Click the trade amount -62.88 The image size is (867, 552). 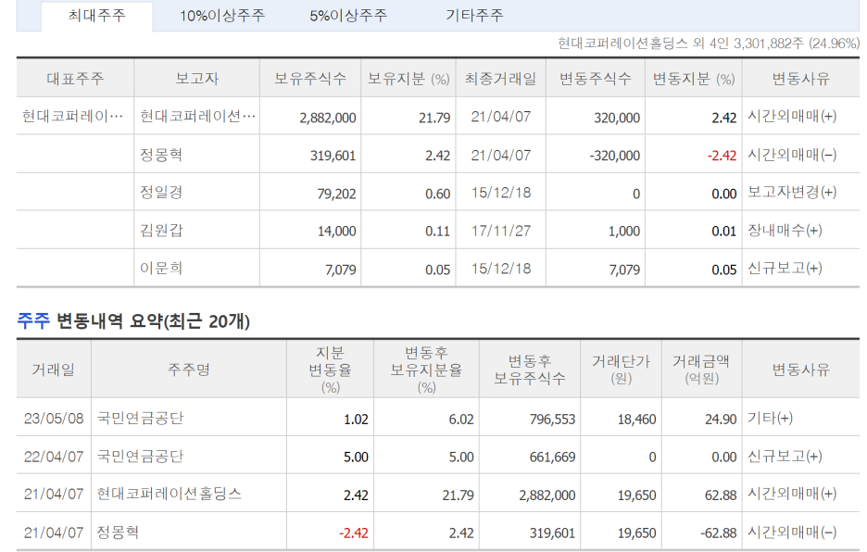coord(719,533)
